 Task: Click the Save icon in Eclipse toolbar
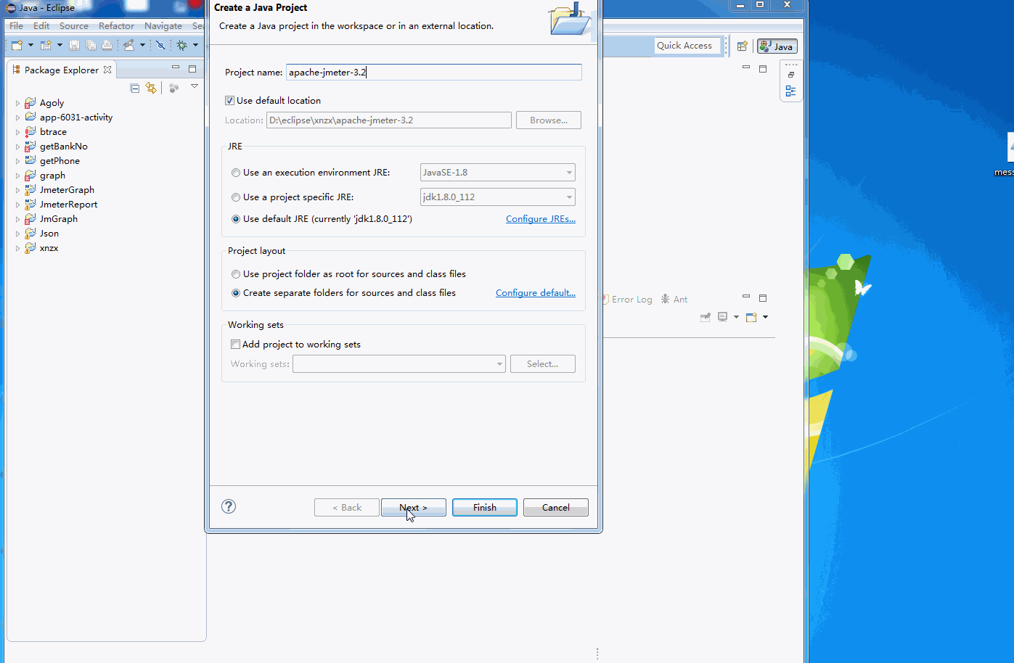74,45
